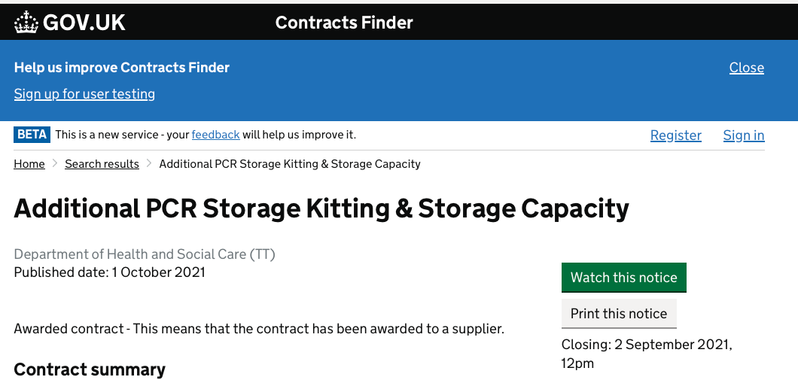This screenshot has height=380, width=798.
Task: Click chevron after Search results breadcrumb
Action: coord(149,164)
